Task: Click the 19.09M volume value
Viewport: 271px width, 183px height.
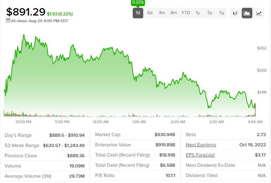Action: (x=77, y=166)
